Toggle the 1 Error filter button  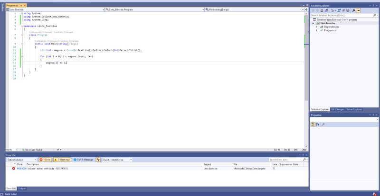tap(45, 160)
